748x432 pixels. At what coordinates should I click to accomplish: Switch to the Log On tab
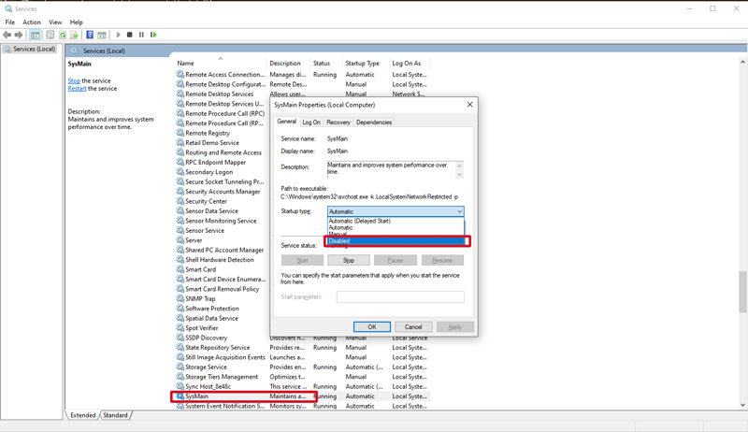click(x=311, y=122)
